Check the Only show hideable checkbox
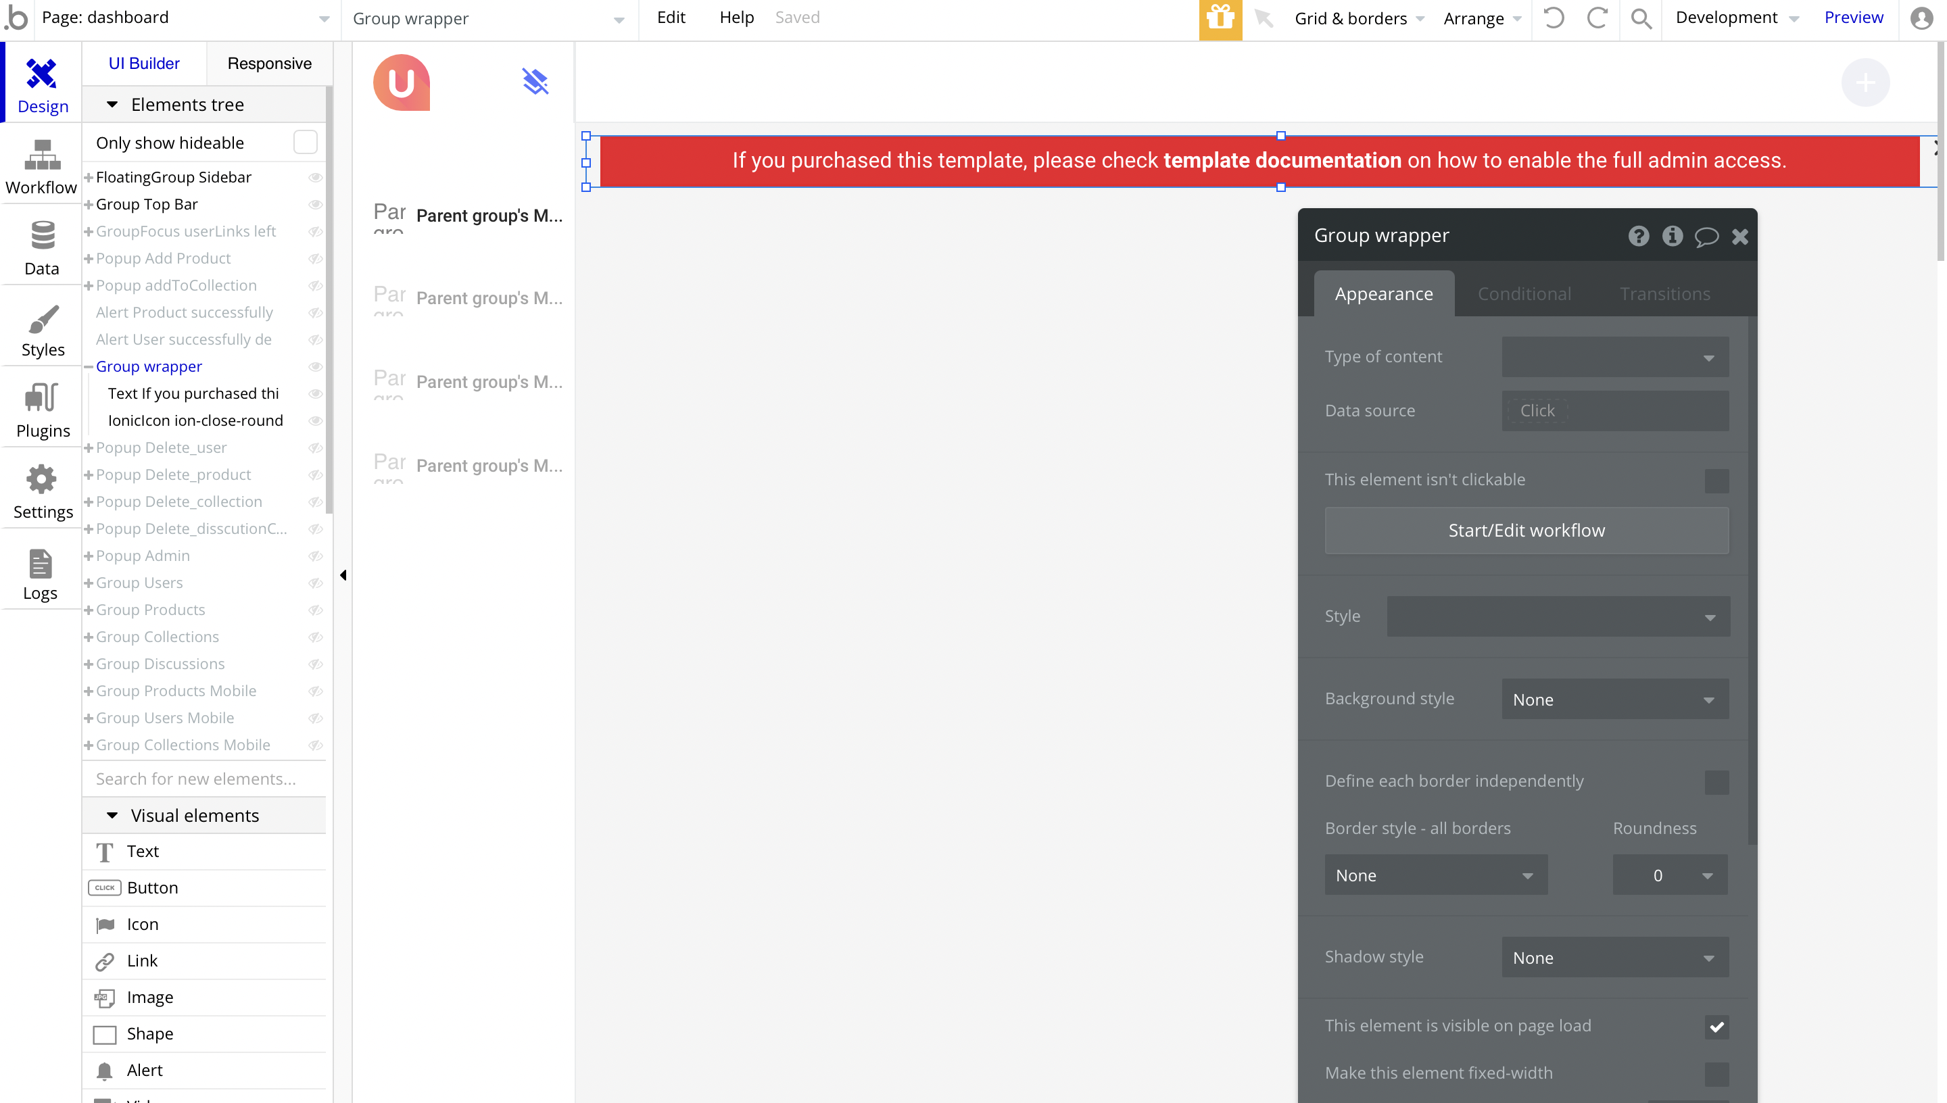This screenshot has width=1947, height=1103. point(304,143)
